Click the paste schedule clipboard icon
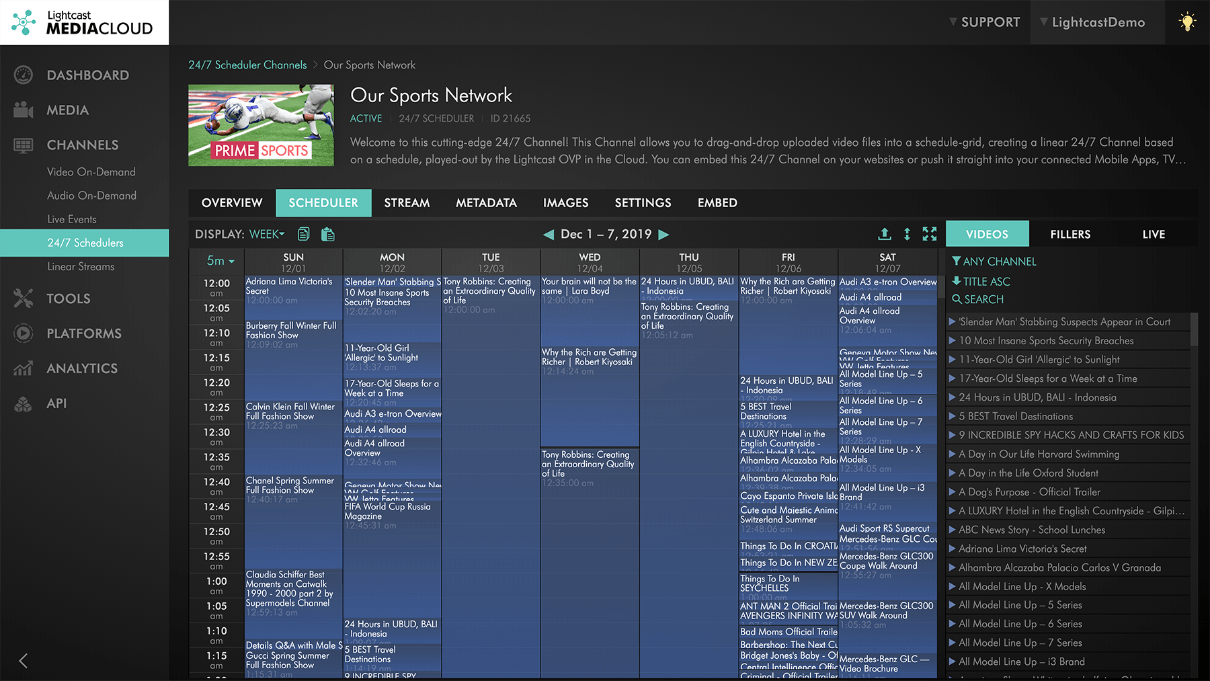Viewport: 1210px width, 681px height. (328, 234)
